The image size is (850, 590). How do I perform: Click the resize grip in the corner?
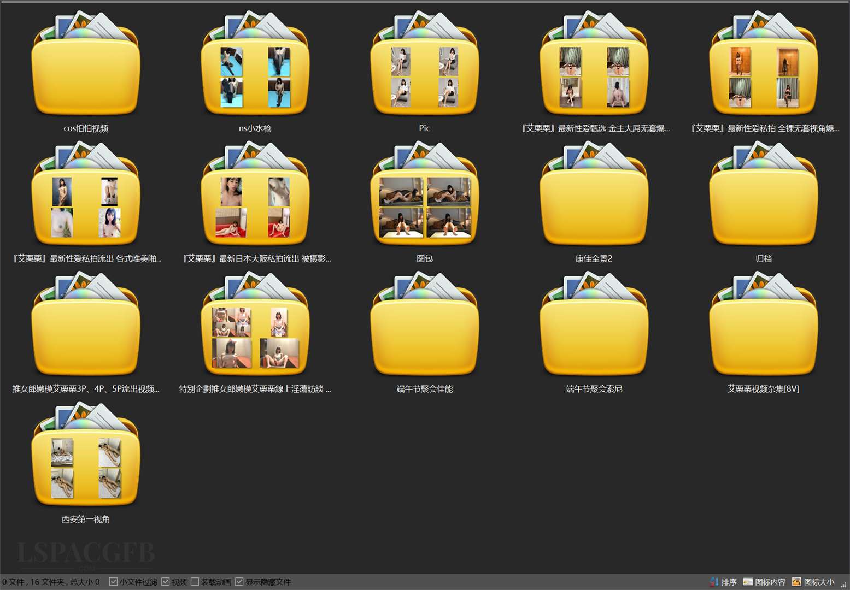click(843, 585)
